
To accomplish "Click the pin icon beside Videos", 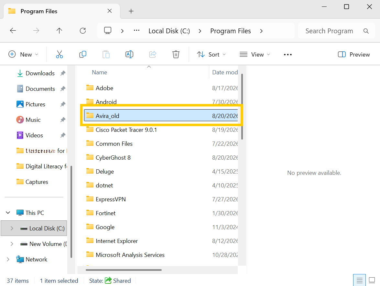I will point(63,135).
